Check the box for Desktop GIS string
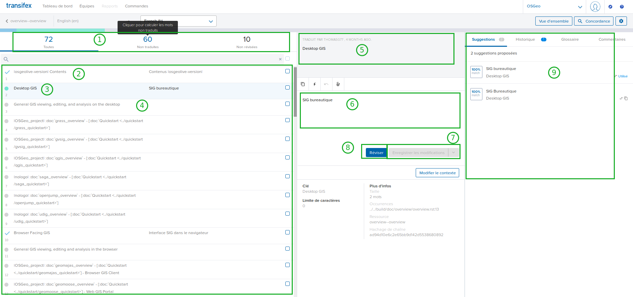Screen dimensions: 633x297 (287, 87)
